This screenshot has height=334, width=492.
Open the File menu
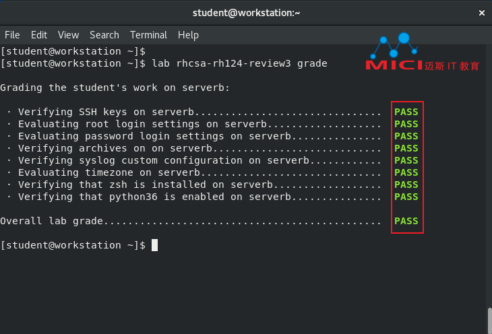click(12, 35)
